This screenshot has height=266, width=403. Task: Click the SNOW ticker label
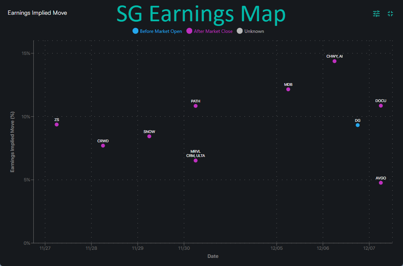pyautogui.click(x=149, y=132)
